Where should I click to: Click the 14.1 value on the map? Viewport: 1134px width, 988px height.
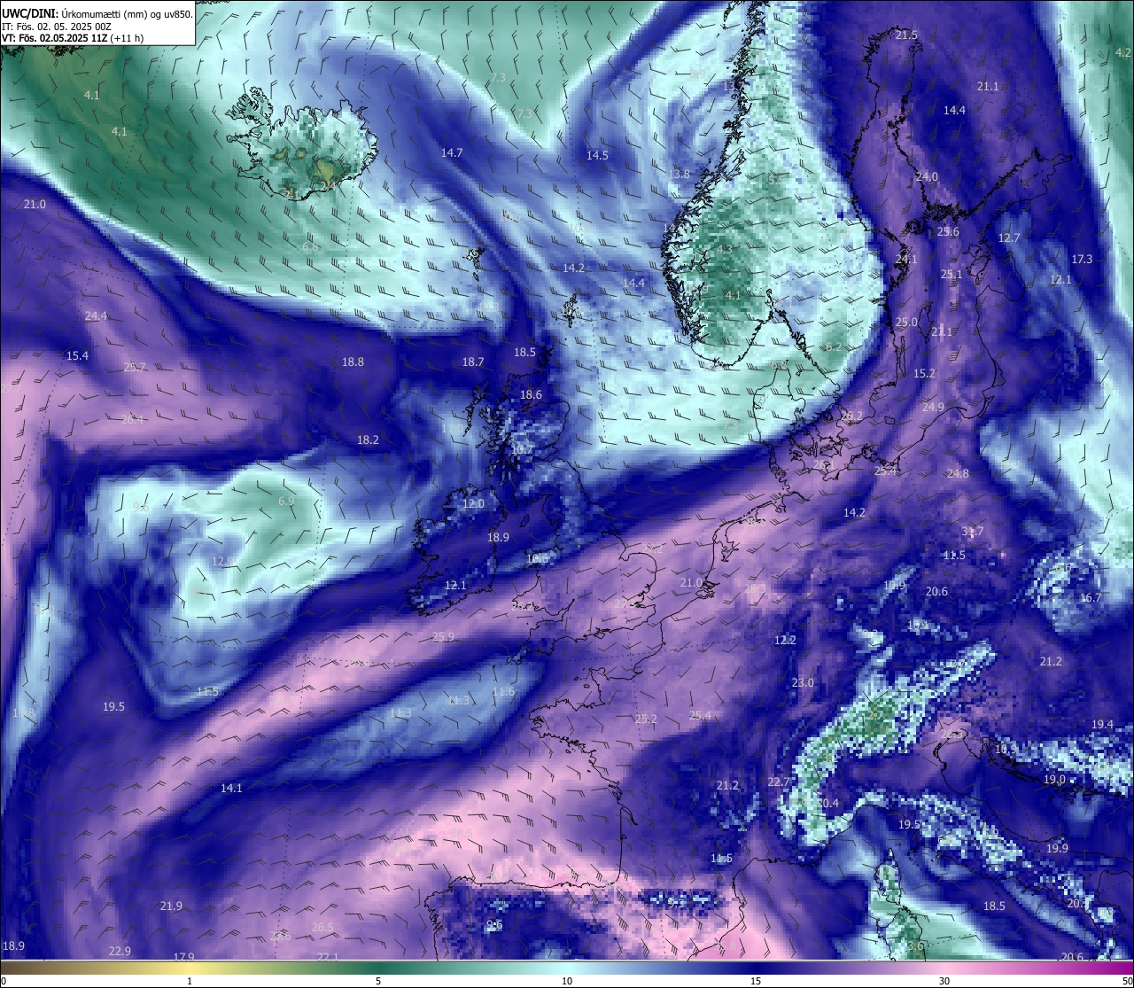point(231,789)
